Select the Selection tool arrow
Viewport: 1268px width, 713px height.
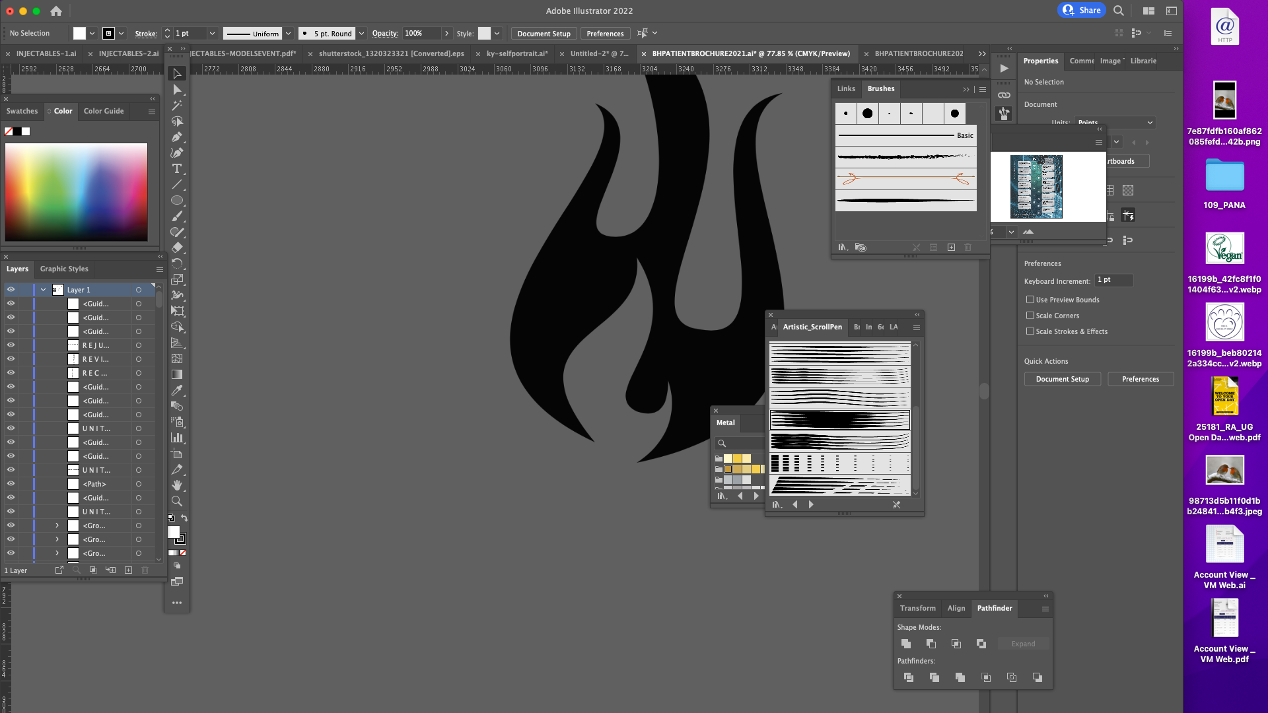(x=177, y=73)
